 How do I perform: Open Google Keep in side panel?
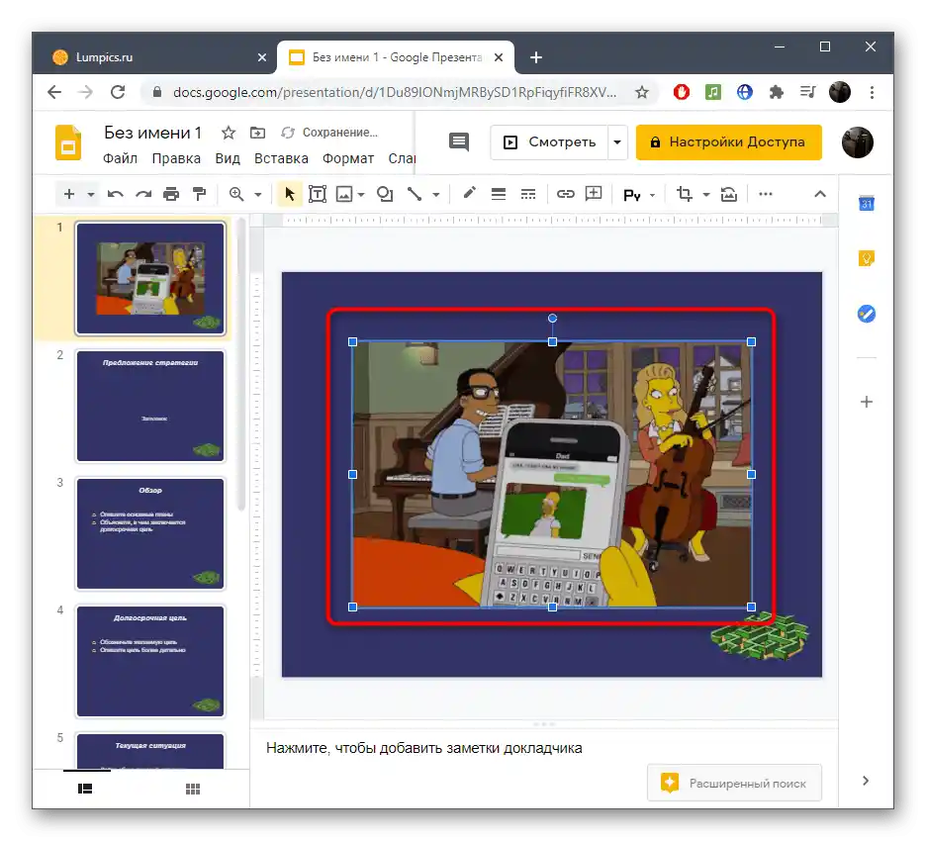(x=866, y=259)
